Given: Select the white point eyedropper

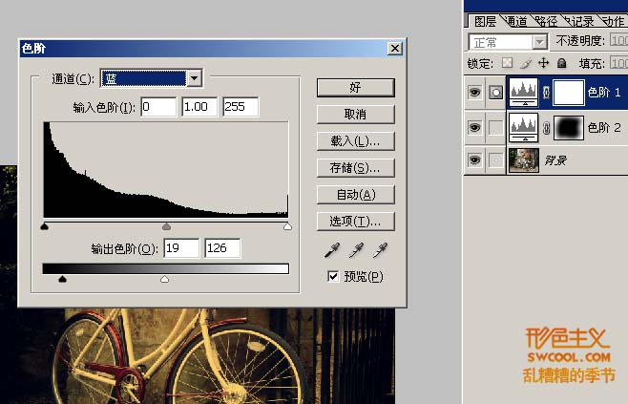Looking at the screenshot, I should tap(380, 250).
